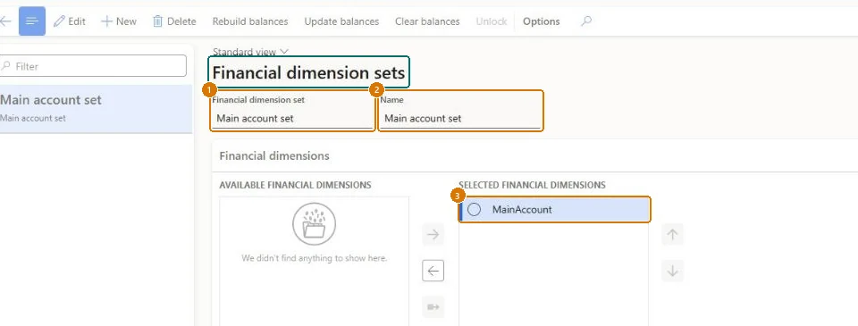This screenshot has height=326, width=858.
Task: Click the move up arrow button
Action: (x=672, y=235)
